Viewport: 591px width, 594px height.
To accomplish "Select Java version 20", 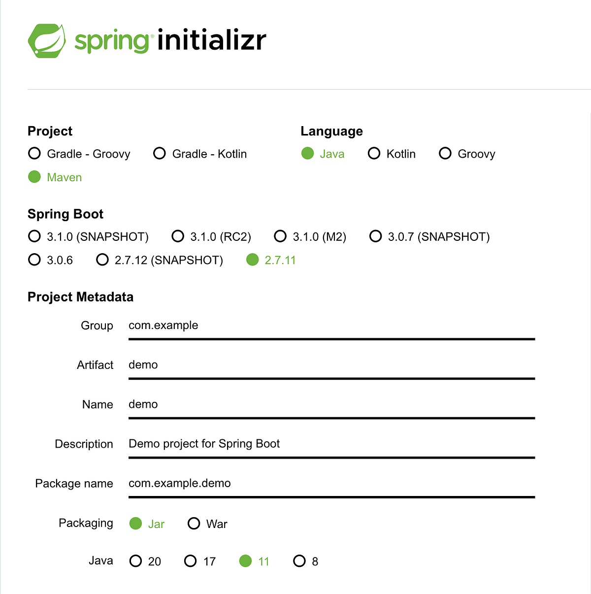I will [135, 561].
